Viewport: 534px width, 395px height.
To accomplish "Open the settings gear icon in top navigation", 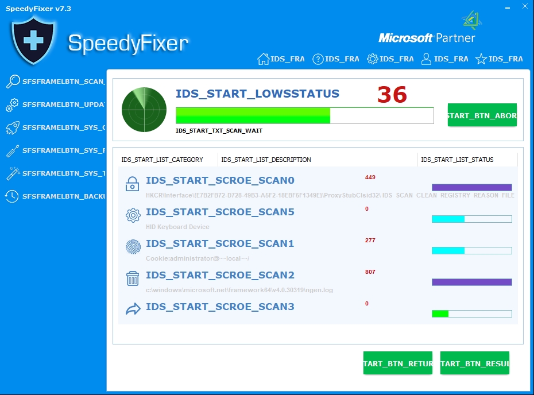I will click(372, 59).
